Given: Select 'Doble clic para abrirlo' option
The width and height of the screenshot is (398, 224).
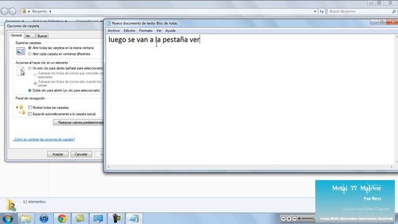Looking at the screenshot, I should 30,90.
